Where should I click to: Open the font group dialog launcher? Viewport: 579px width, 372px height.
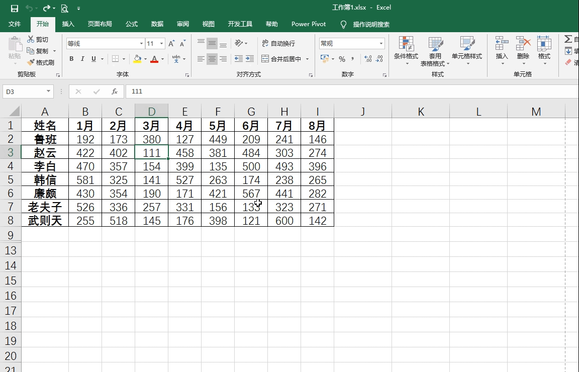(187, 75)
